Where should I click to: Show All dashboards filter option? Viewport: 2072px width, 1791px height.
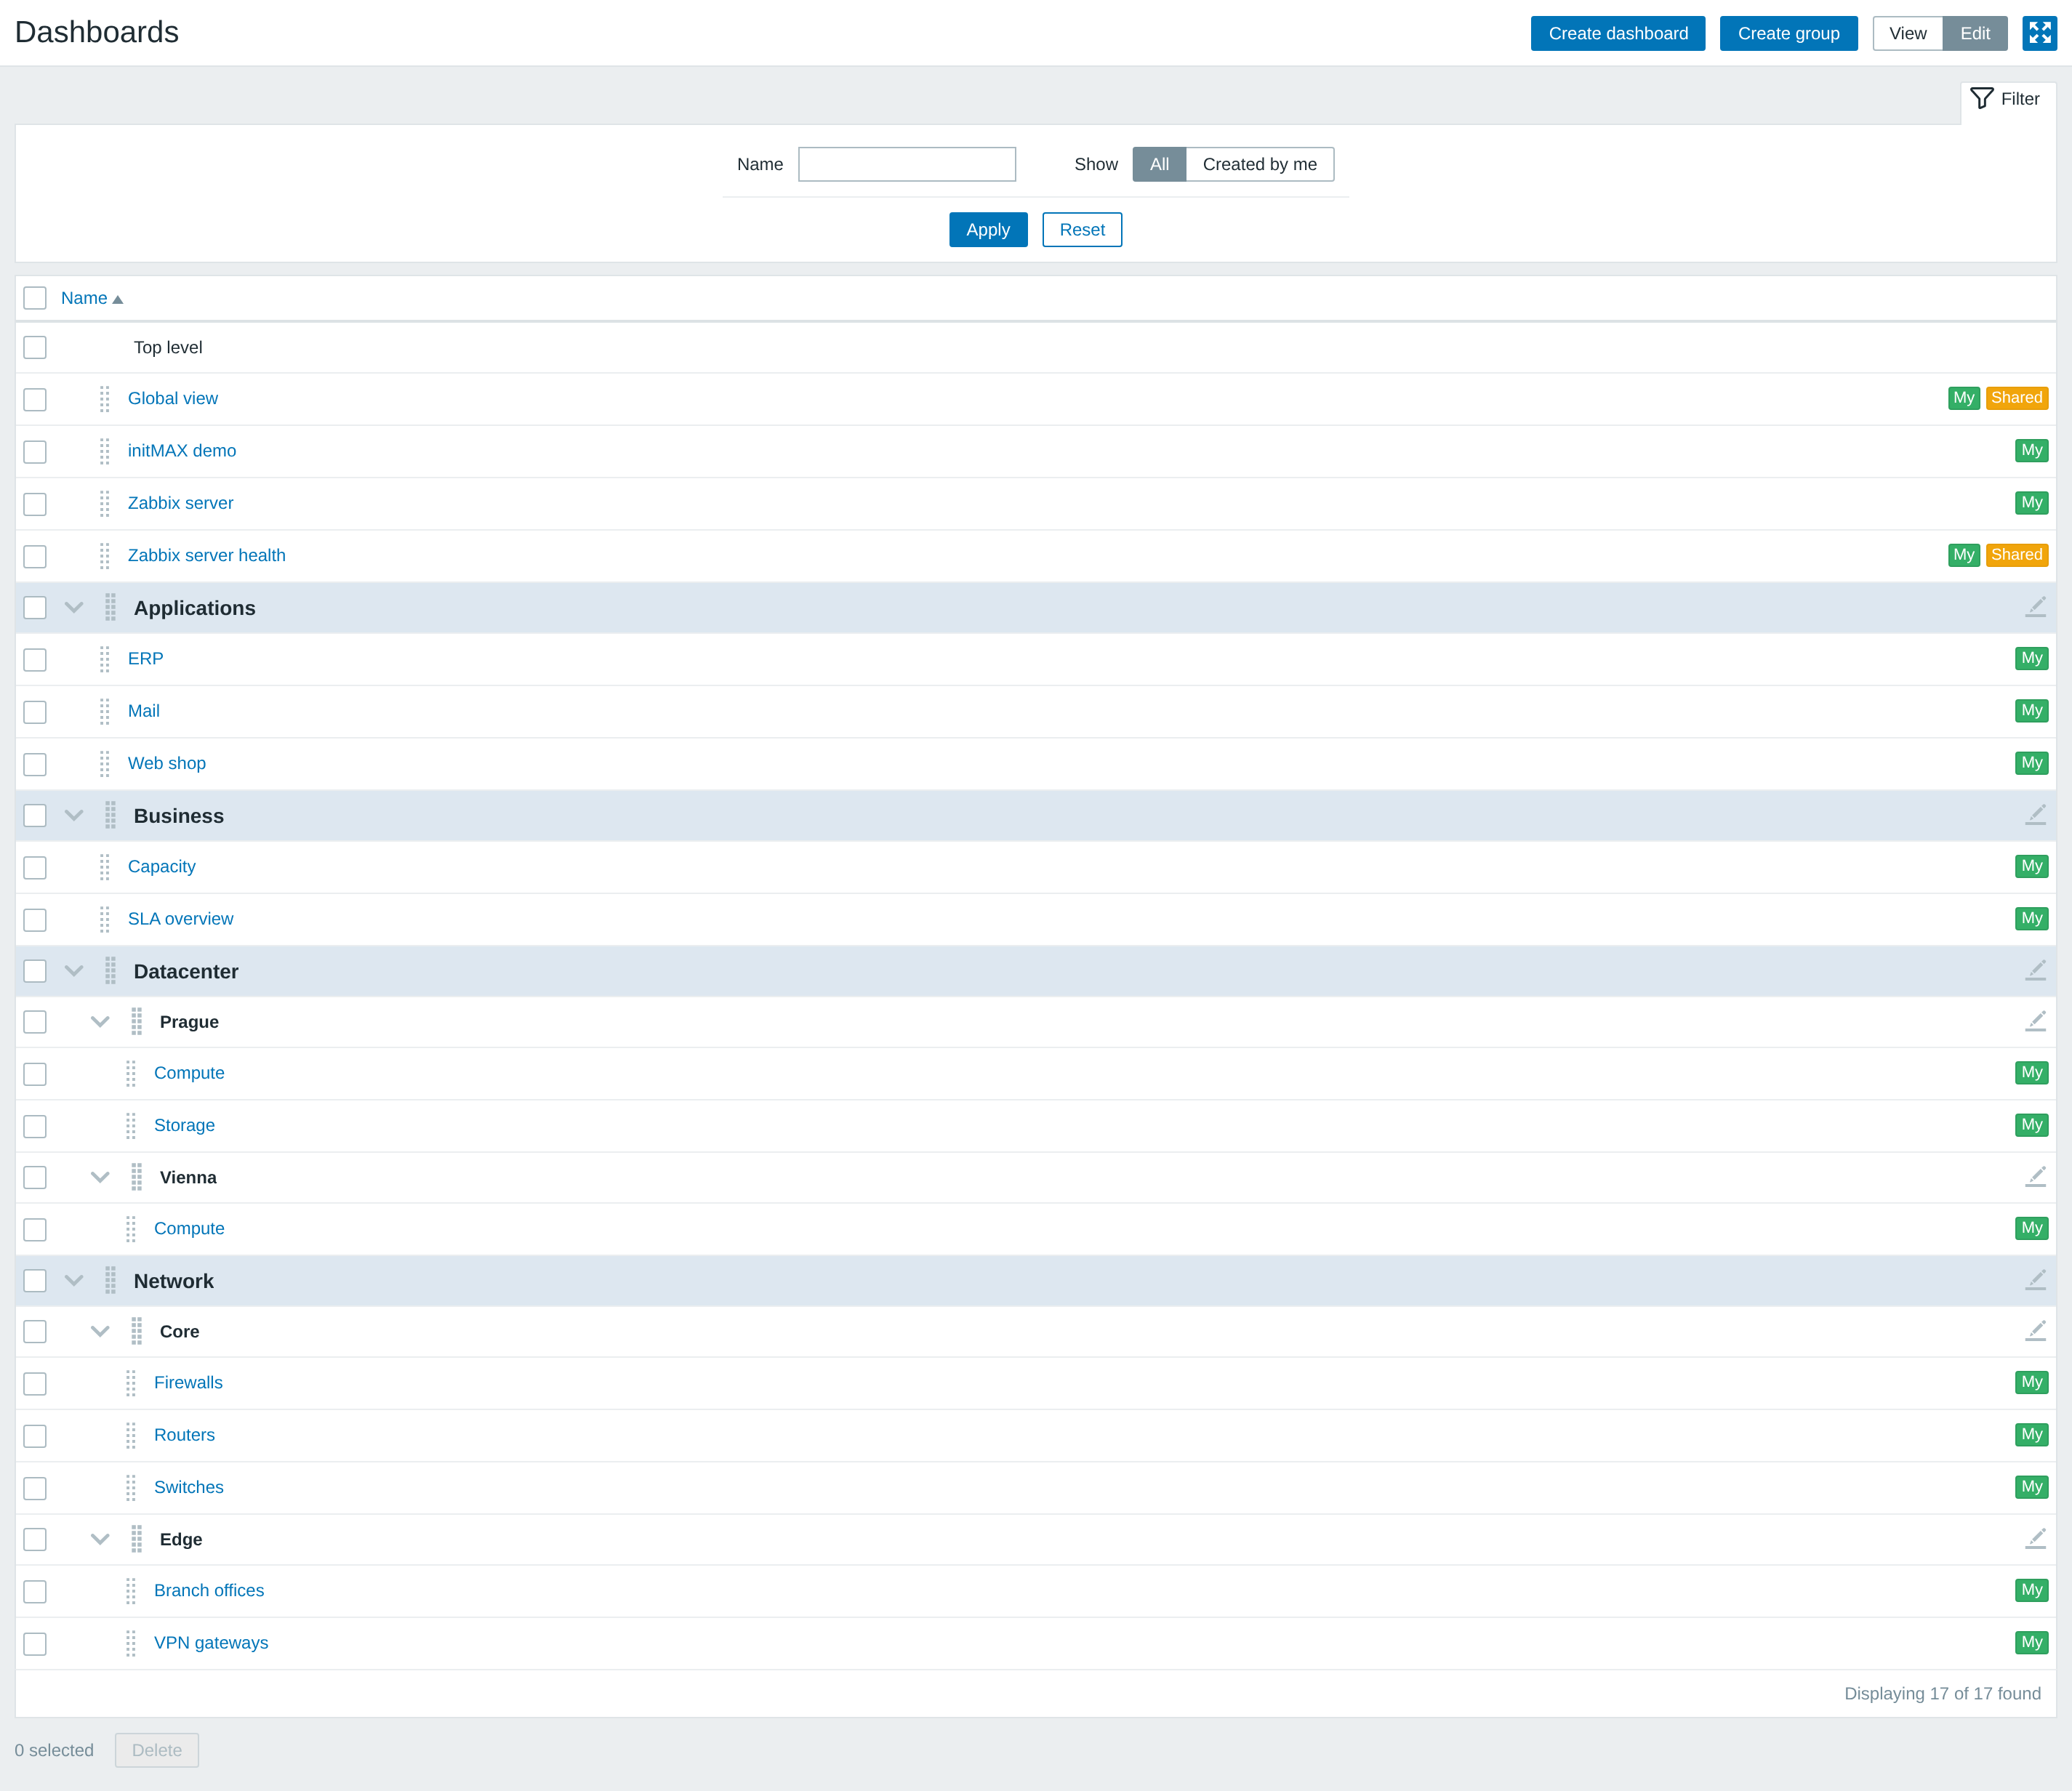1159,164
